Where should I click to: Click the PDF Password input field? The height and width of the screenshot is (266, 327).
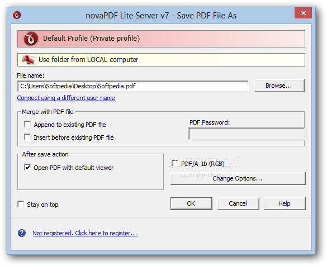[x=247, y=134]
